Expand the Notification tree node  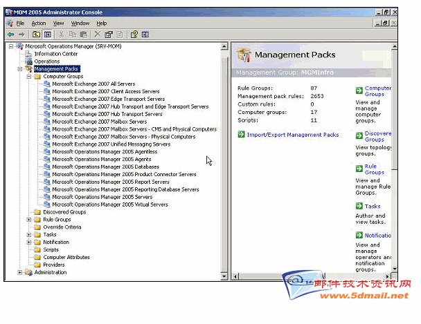tap(29, 242)
